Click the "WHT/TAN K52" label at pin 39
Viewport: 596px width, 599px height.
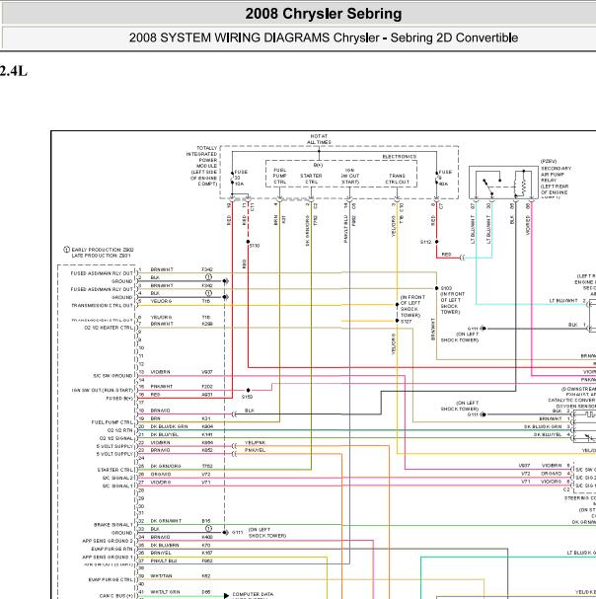pyautogui.click(x=181, y=575)
